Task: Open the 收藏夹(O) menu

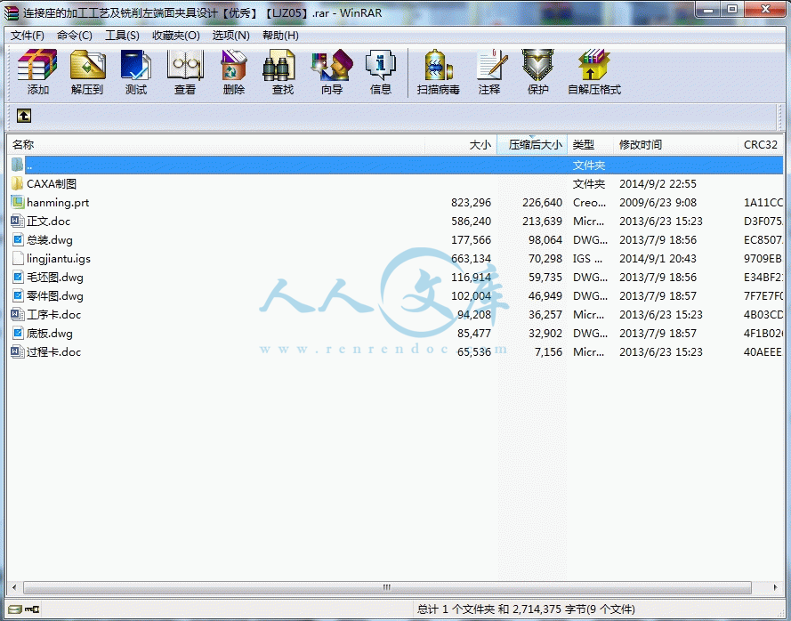Action: 176,36
